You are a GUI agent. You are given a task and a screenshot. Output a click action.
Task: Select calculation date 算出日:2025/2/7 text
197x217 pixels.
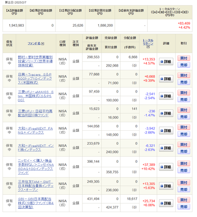pyautogui.click(x=16, y=2)
